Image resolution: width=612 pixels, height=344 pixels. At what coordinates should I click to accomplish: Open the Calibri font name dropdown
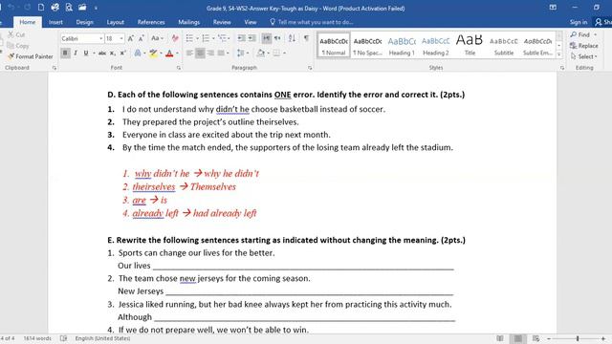pyautogui.click(x=101, y=38)
